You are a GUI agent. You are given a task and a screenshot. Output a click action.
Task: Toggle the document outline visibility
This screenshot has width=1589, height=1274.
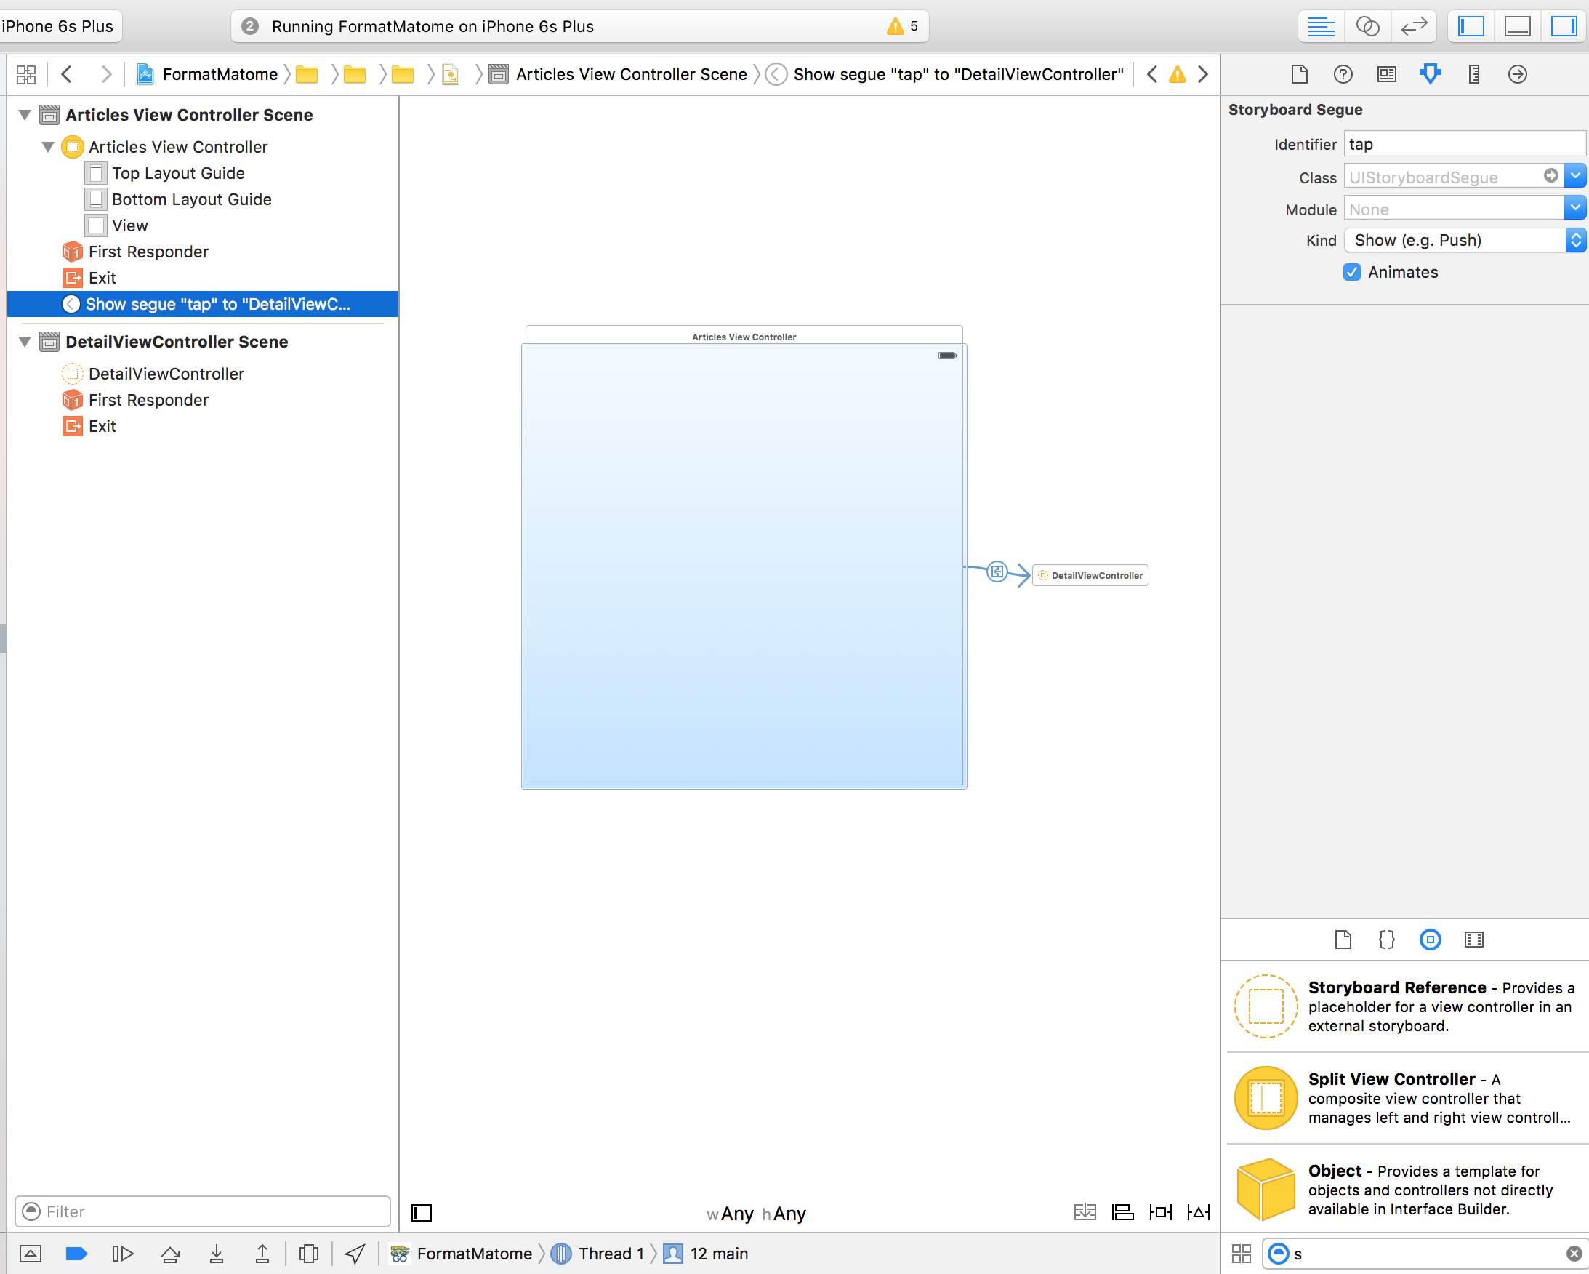pyautogui.click(x=422, y=1213)
